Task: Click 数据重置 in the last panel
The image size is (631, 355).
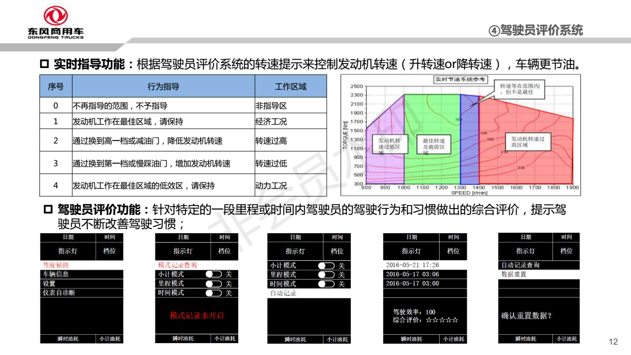Action: click(514, 274)
